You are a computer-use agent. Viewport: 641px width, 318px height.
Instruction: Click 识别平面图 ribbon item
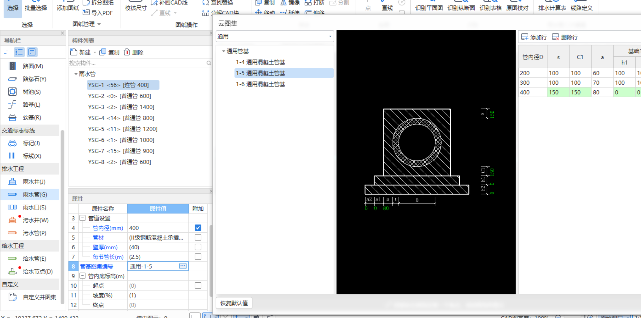(x=429, y=6)
